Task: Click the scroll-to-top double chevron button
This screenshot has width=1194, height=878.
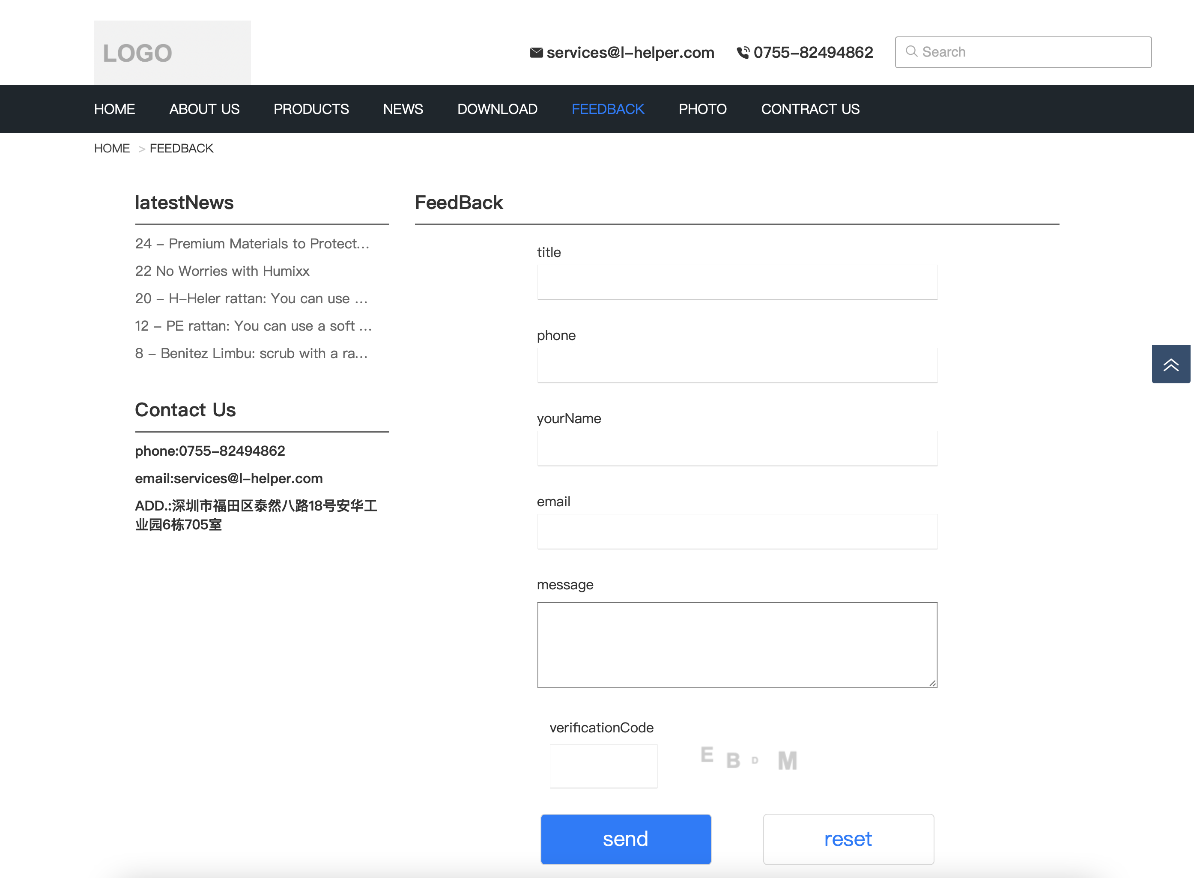Action: (1170, 364)
